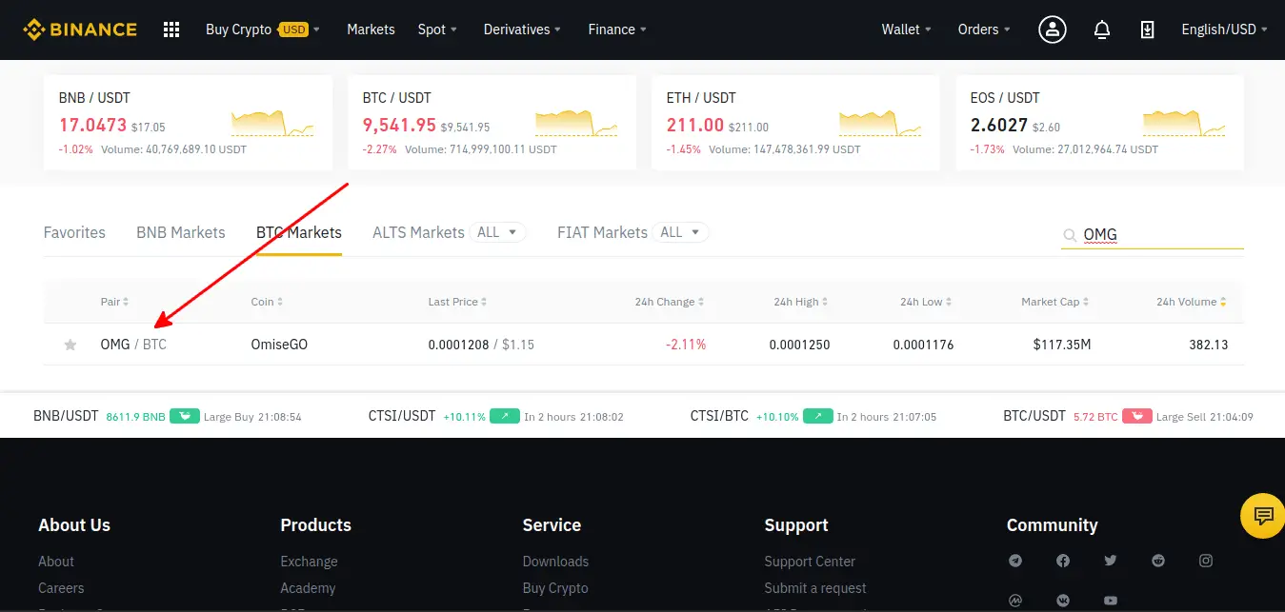Click the search magnifier icon
Image resolution: width=1285 pixels, height=612 pixels.
click(1070, 235)
